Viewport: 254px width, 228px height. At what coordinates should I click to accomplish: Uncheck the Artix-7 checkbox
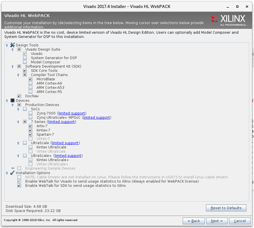30,126
